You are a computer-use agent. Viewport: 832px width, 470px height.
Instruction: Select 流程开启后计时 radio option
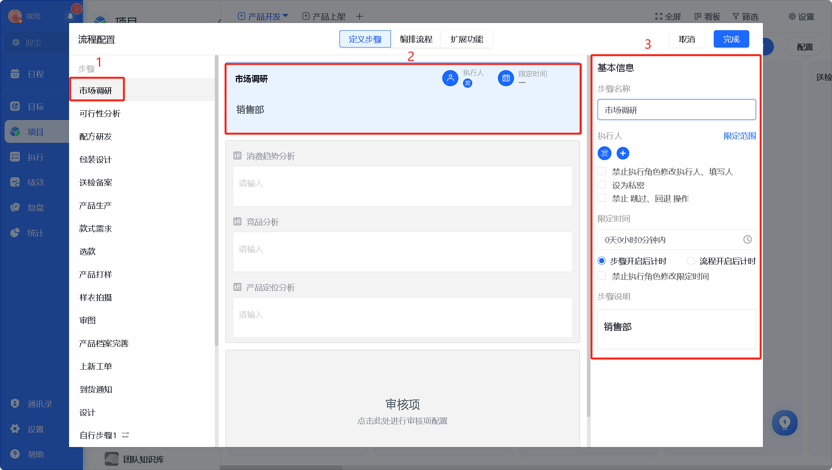[691, 261]
